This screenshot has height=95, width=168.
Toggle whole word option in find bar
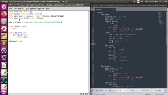pos(101,91)
